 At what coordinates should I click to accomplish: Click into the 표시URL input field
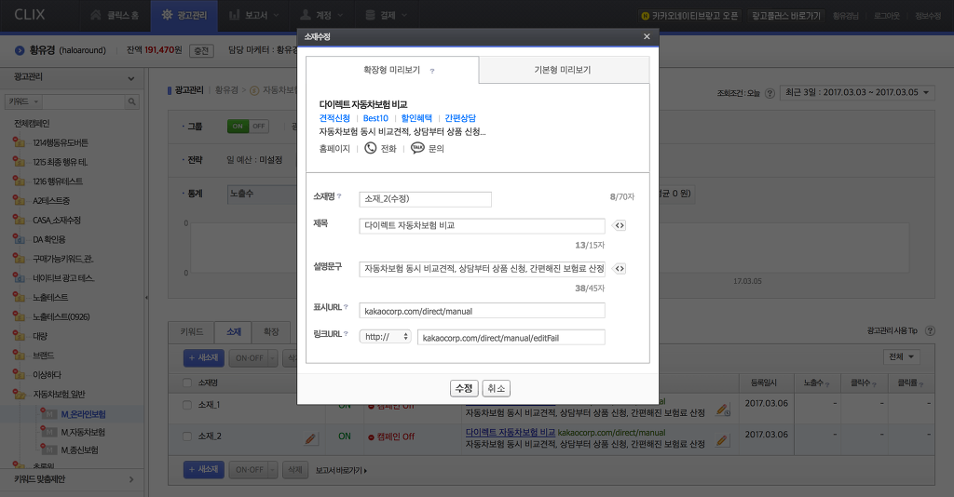pos(483,311)
